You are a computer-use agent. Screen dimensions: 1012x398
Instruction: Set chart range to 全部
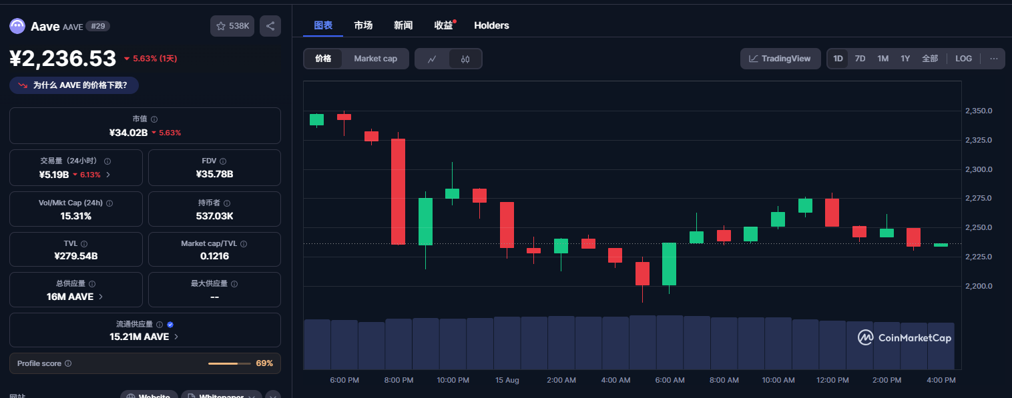point(930,59)
